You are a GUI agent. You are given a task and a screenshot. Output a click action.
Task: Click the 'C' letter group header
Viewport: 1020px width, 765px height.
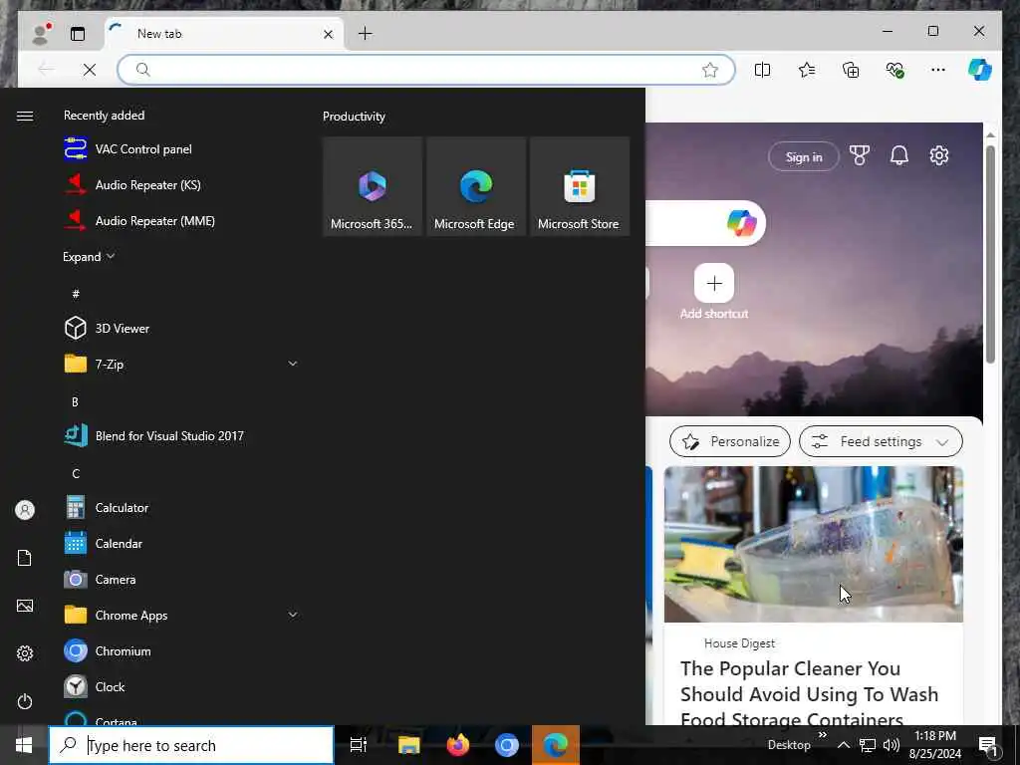point(76,473)
